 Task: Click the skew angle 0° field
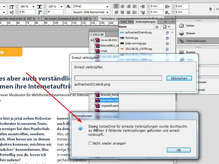[x=55, y=12]
